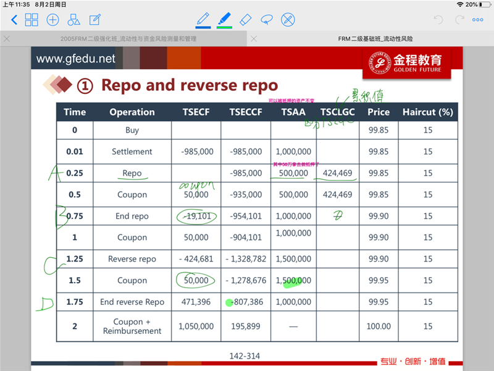This screenshot has width=494, height=371.
Task: Toggle the crossed-circle pen-off mode icon
Action: point(288,20)
